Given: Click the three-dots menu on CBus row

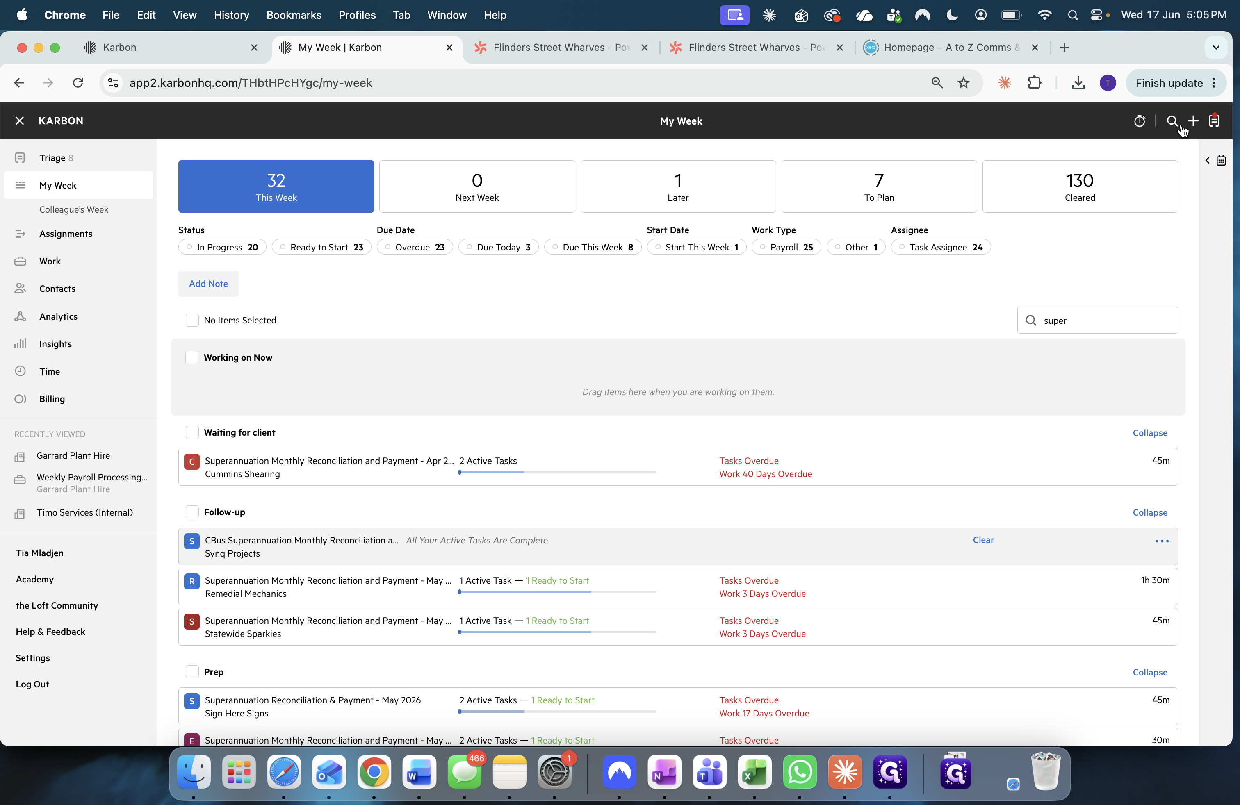Looking at the screenshot, I should coord(1162,541).
